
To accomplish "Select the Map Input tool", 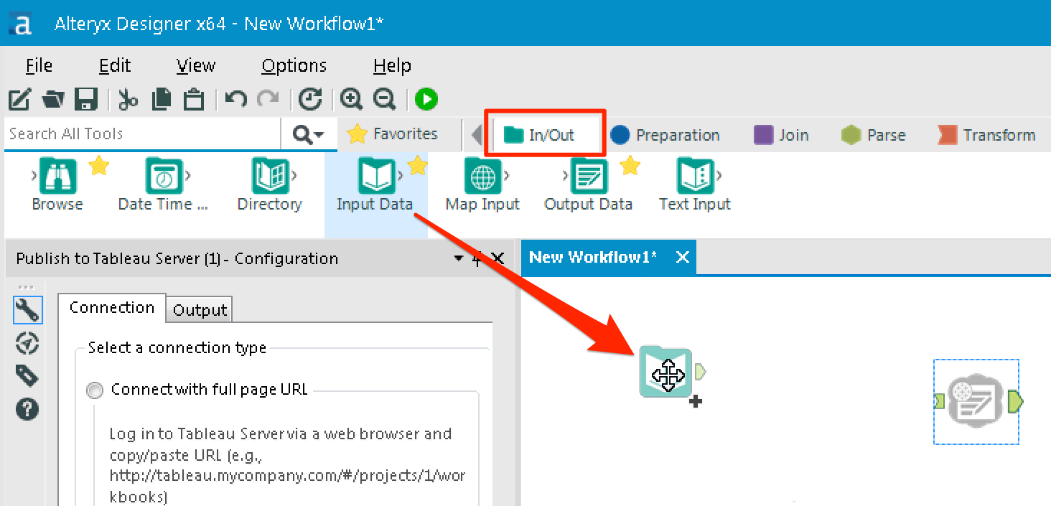I will point(482,176).
